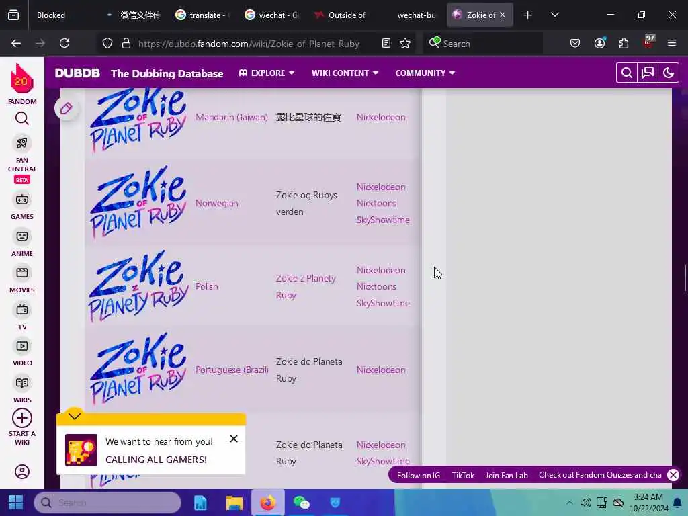Expand the WIKI CONTENT dropdown menu
The width and height of the screenshot is (688, 516).
click(x=345, y=73)
